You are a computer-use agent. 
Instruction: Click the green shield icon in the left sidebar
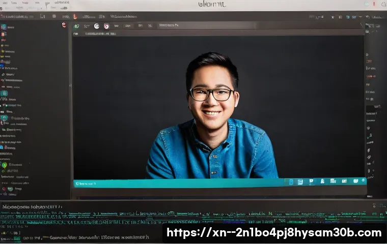click(4, 165)
